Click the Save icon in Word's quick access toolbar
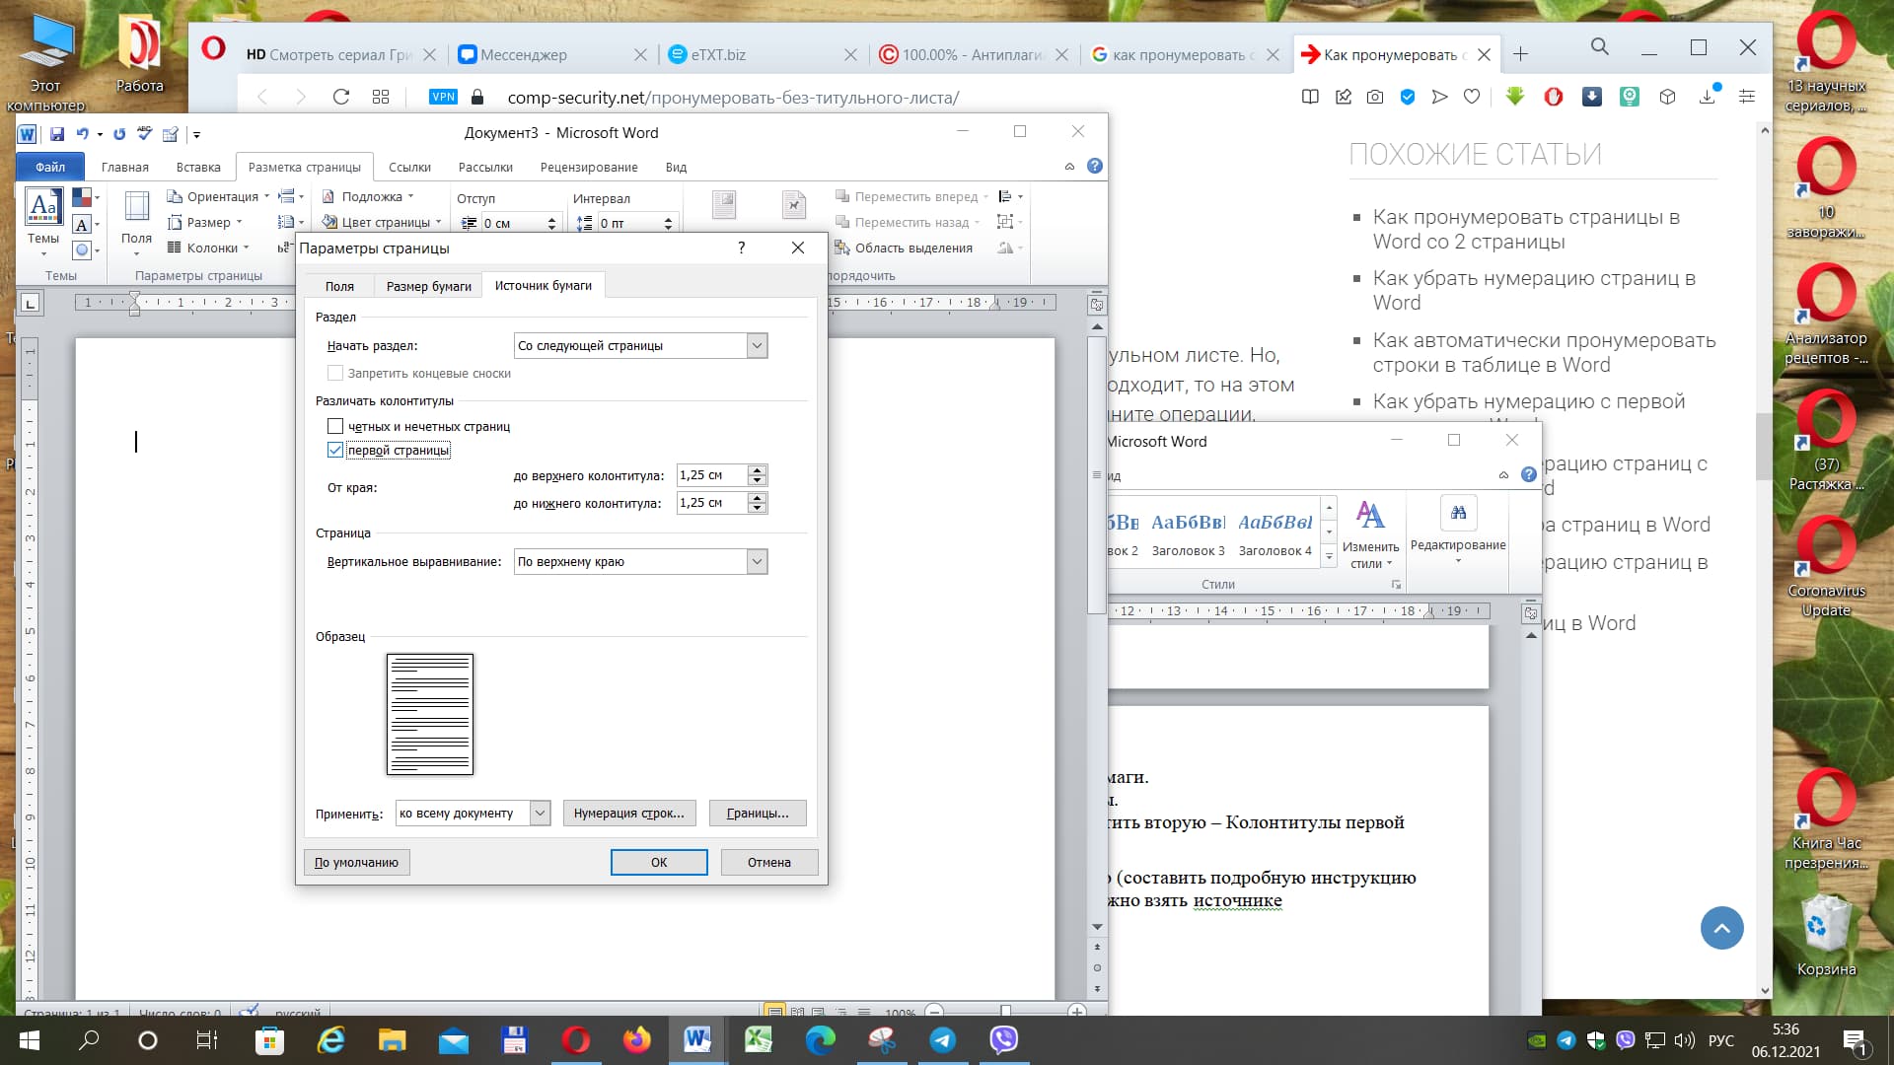The width and height of the screenshot is (1894, 1065). tap(57, 134)
